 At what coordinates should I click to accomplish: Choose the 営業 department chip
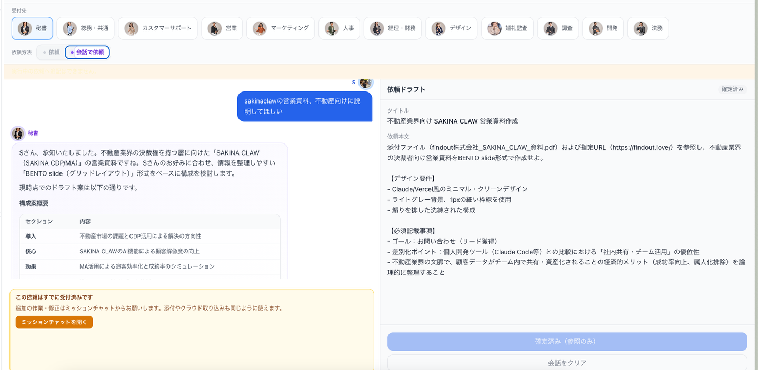click(x=222, y=28)
